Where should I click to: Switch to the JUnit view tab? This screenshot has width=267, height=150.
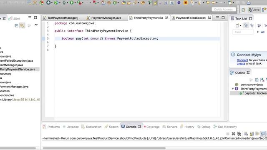pos(15,18)
